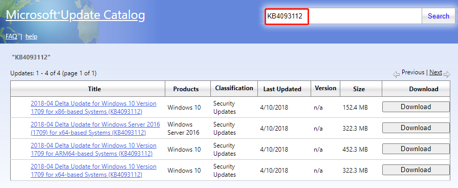Click the Search button
Image resolution: width=458 pixels, height=188 pixels.
438,16
